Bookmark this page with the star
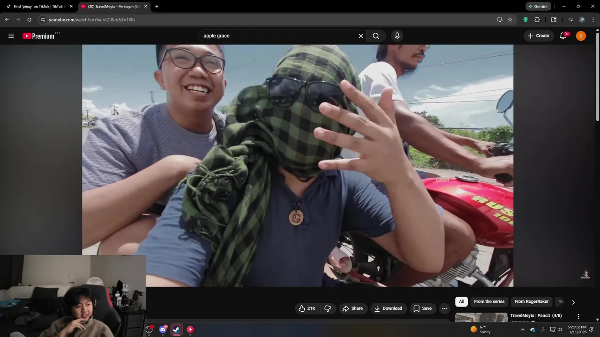600x337 pixels. (510, 20)
